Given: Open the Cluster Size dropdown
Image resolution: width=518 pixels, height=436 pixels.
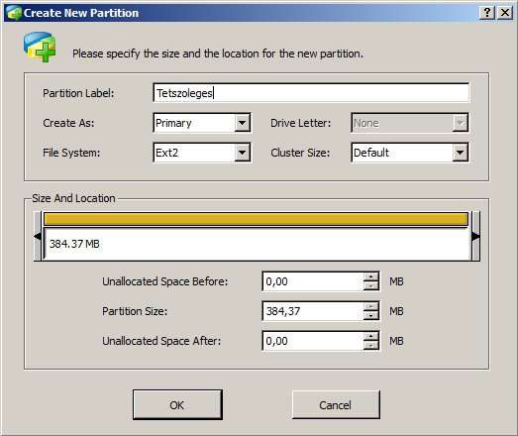Looking at the screenshot, I should (x=410, y=153).
